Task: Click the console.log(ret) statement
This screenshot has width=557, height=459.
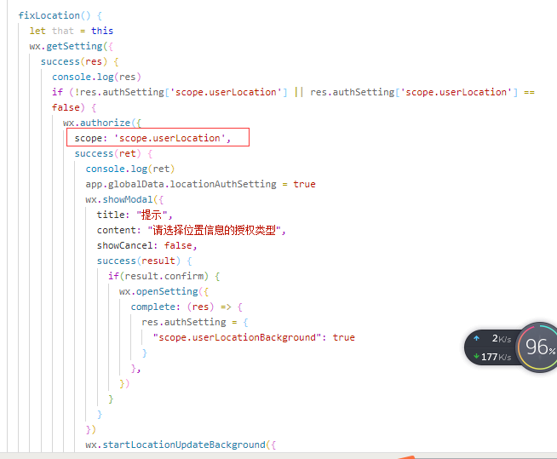Action: pos(130,169)
